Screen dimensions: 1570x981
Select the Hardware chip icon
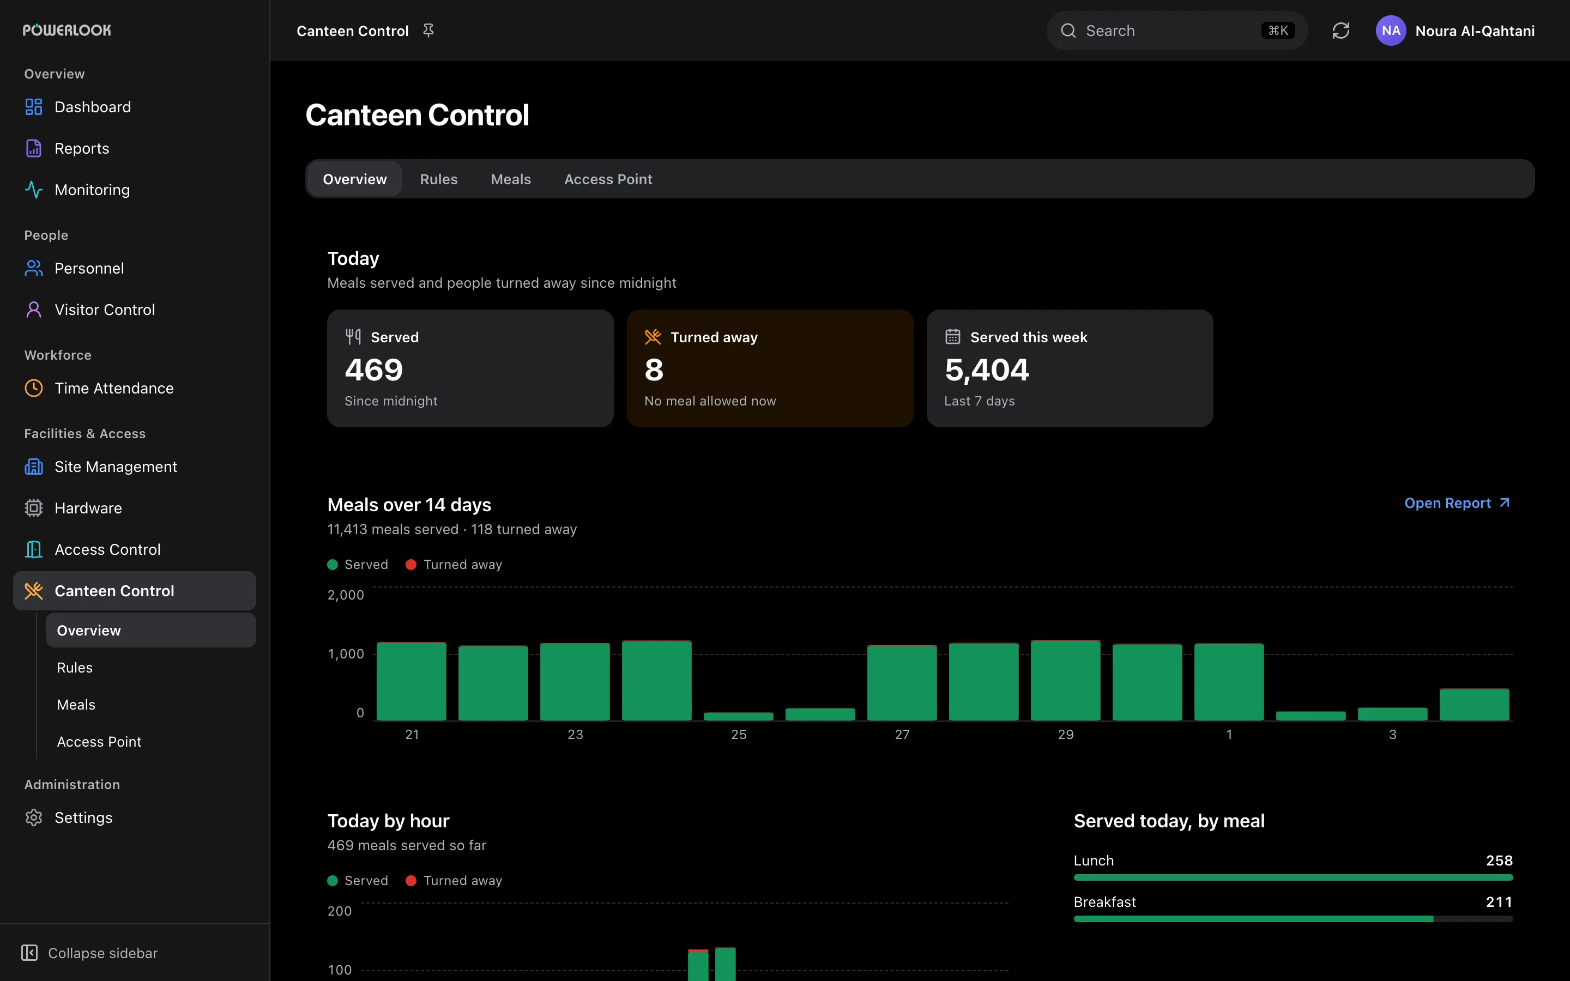click(x=34, y=508)
